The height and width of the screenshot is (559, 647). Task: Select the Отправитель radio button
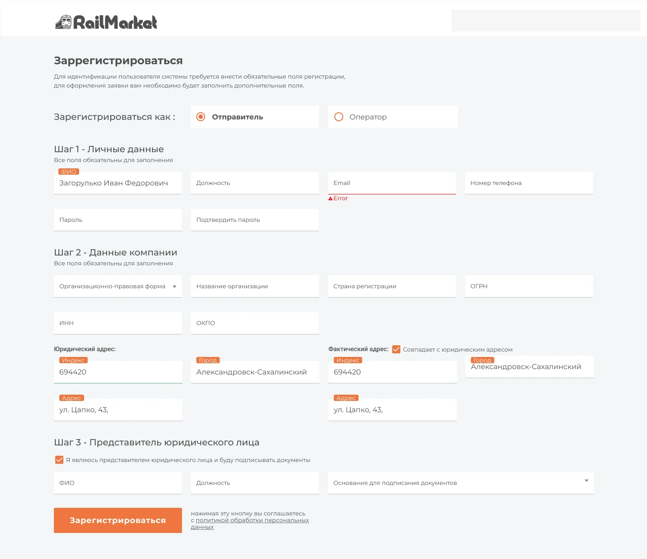[201, 117]
